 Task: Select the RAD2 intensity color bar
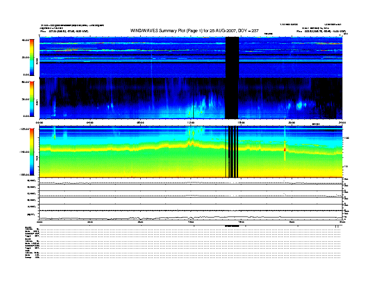point(32,57)
